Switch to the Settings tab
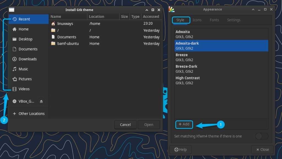The height and width of the screenshot is (159, 282). [234, 20]
